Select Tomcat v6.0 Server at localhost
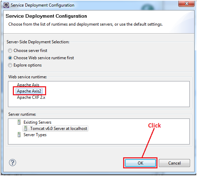Screen dimensions: 197x176 (x=59, y=129)
